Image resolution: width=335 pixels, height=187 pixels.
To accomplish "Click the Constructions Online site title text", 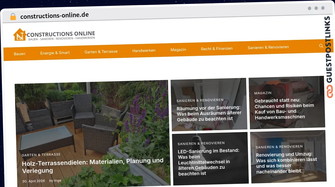I will click(61, 34).
